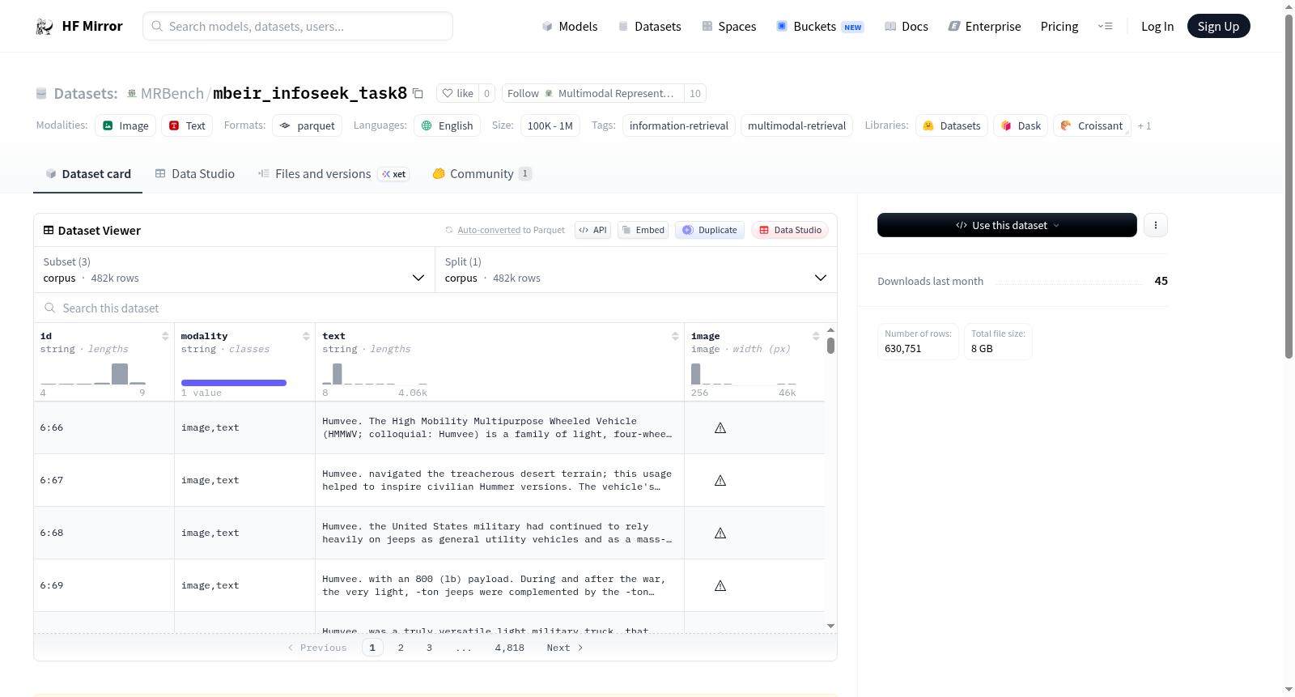1295x697 pixels.
Task: Open the Enterprise page
Action: click(x=985, y=27)
